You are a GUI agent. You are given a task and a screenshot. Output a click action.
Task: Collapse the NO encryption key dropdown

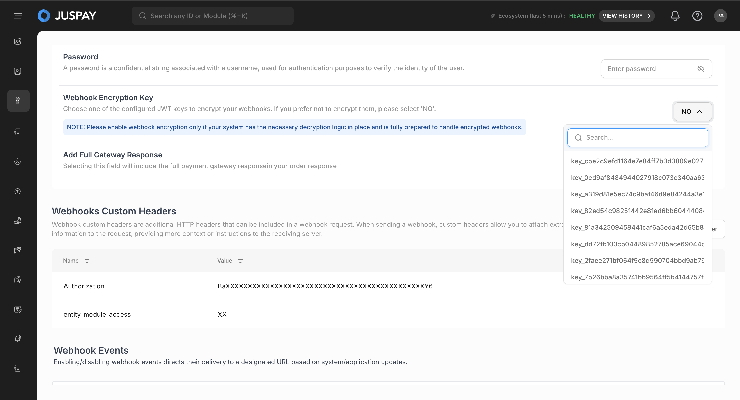click(692, 112)
